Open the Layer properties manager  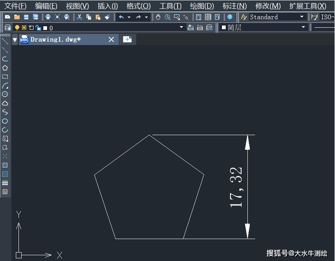click(x=8, y=28)
